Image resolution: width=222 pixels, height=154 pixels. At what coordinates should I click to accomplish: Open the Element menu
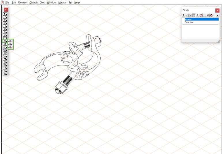(23, 2)
